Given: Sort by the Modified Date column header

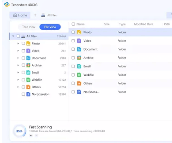Looking at the screenshot, I should click(x=144, y=24).
